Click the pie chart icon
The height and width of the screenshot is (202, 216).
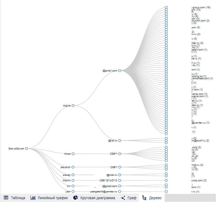point(76,198)
